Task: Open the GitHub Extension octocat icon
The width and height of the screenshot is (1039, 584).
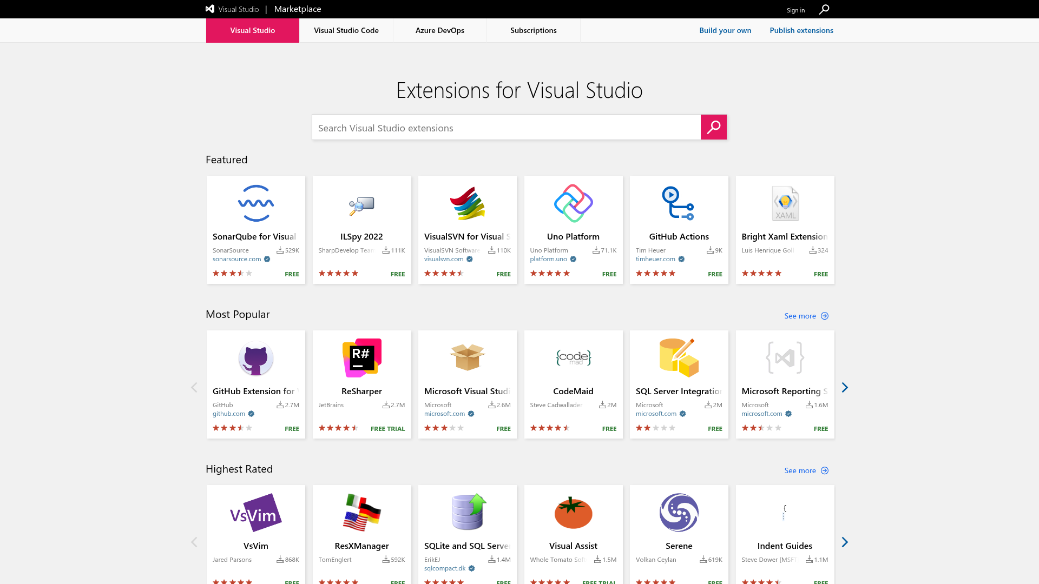Action: tap(256, 358)
